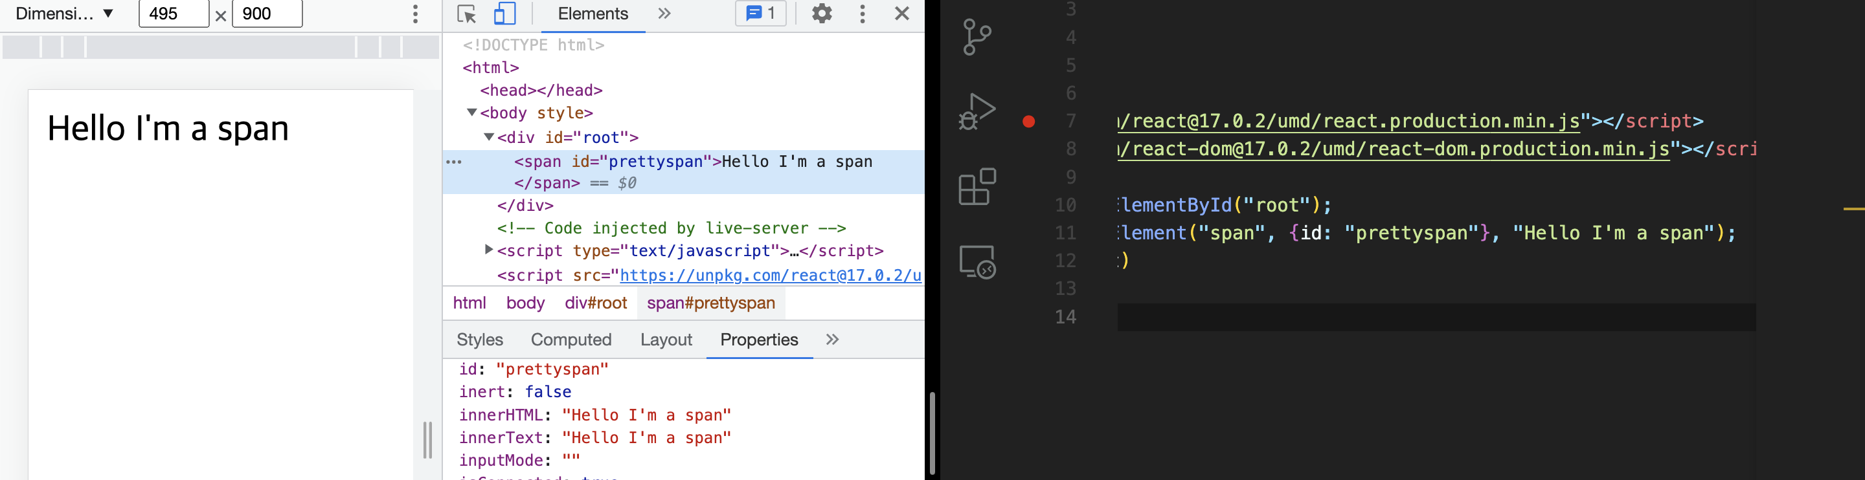1865x480 pixels.
Task: Open Run and Debug view in VS Code
Action: click(977, 111)
